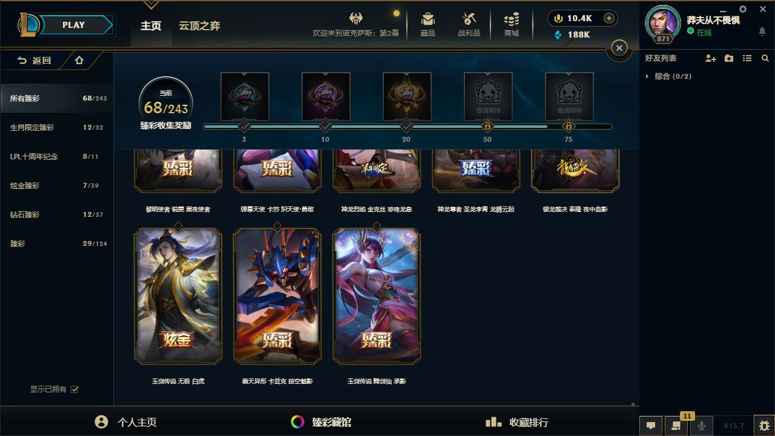The image size is (775, 436).
Task: Click the notification bell icon
Action: coord(762,31)
